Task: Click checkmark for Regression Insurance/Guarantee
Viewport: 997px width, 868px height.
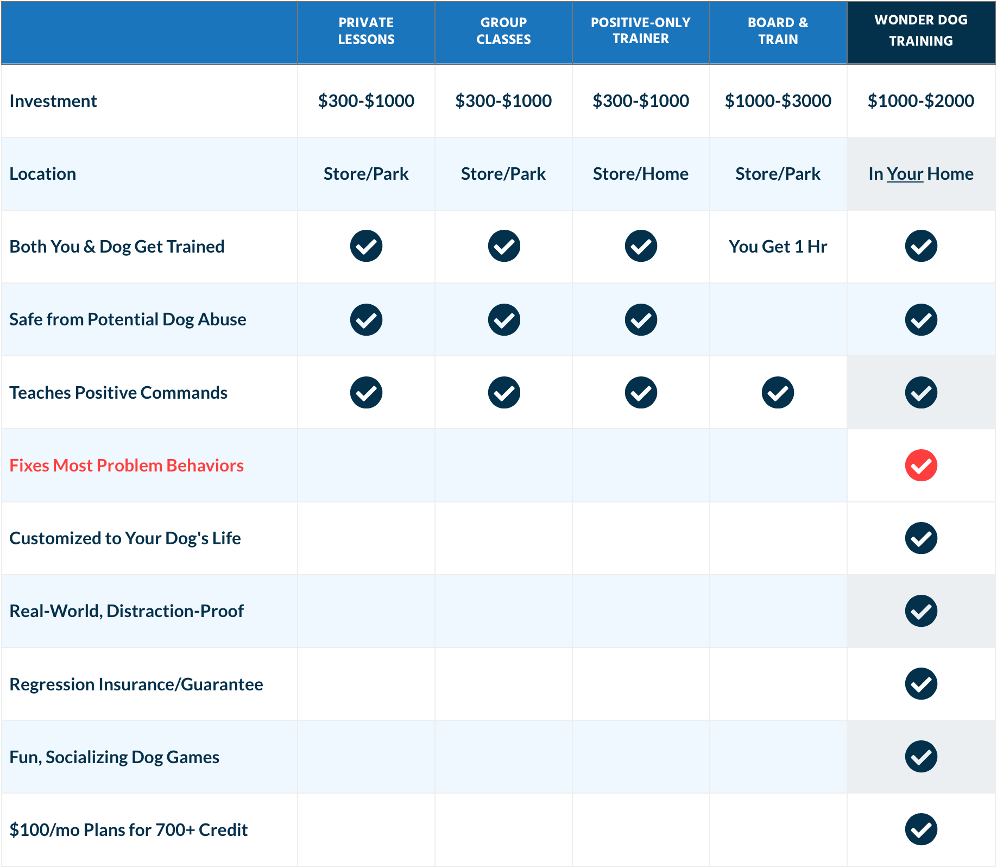Action: click(x=921, y=683)
